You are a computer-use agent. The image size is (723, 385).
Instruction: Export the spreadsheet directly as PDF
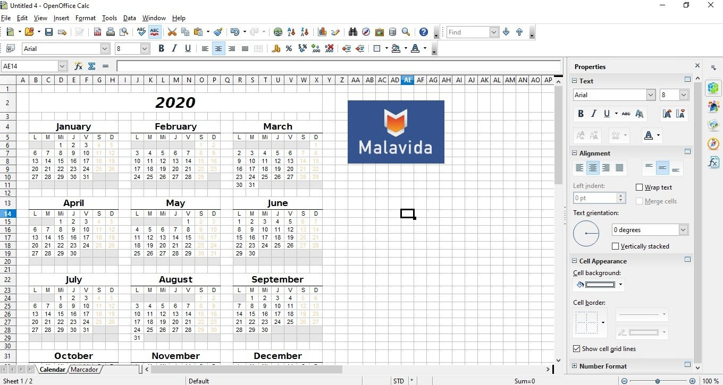click(x=97, y=32)
